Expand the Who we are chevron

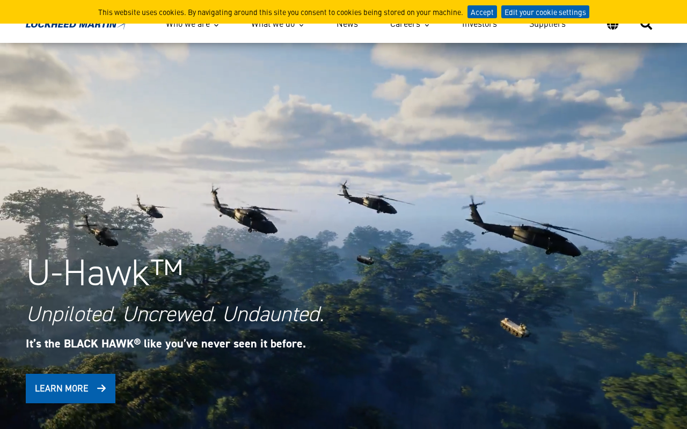[x=216, y=25]
